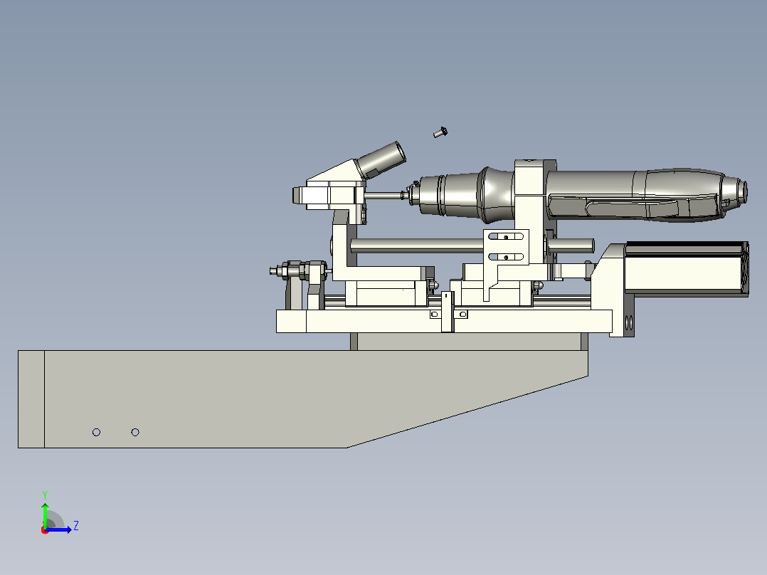767x575 pixels.
Task: Click the "Z" axis label
Action: pos(76,526)
